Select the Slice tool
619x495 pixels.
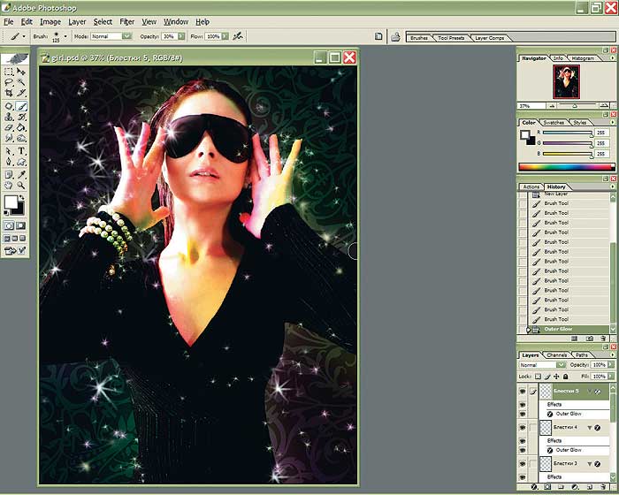tap(21, 93)
